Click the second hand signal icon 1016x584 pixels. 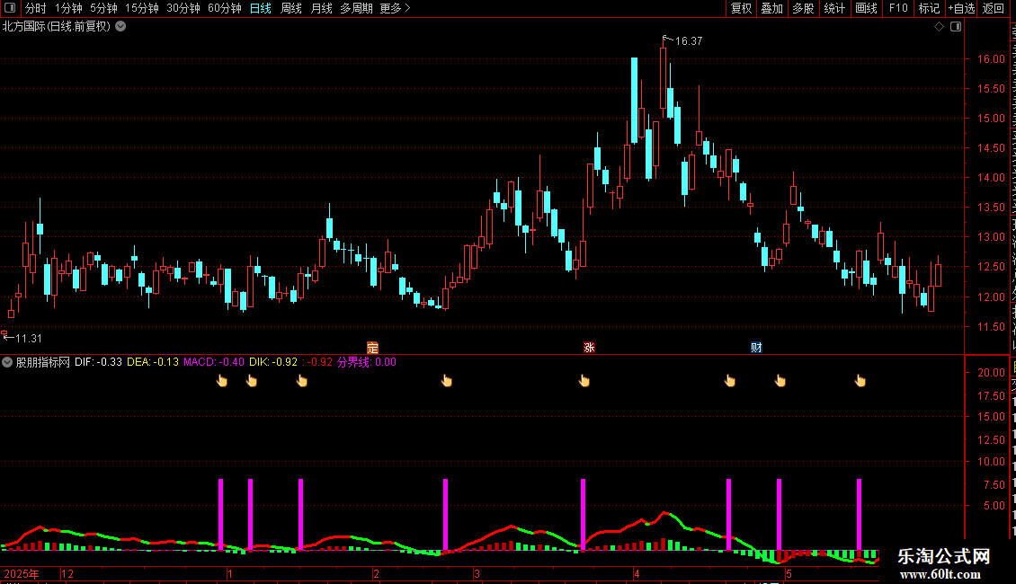252,381
